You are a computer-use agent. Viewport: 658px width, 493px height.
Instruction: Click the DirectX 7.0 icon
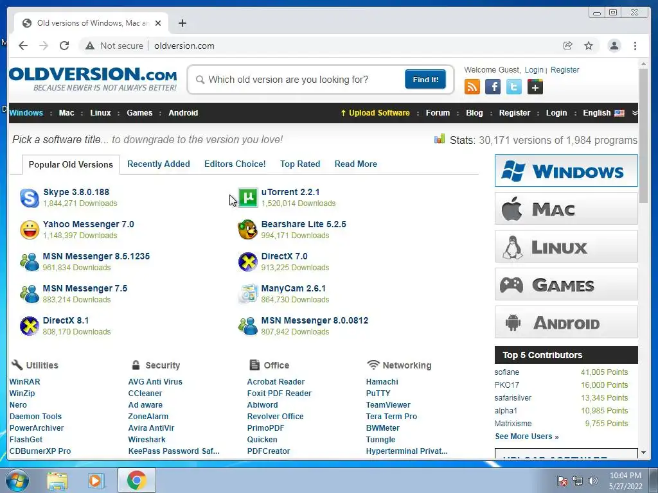coord(247,262)
